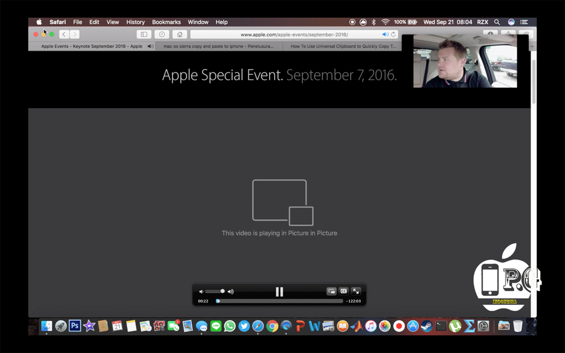Open the battery status menu
565x353 pixels.
(406, 22)
